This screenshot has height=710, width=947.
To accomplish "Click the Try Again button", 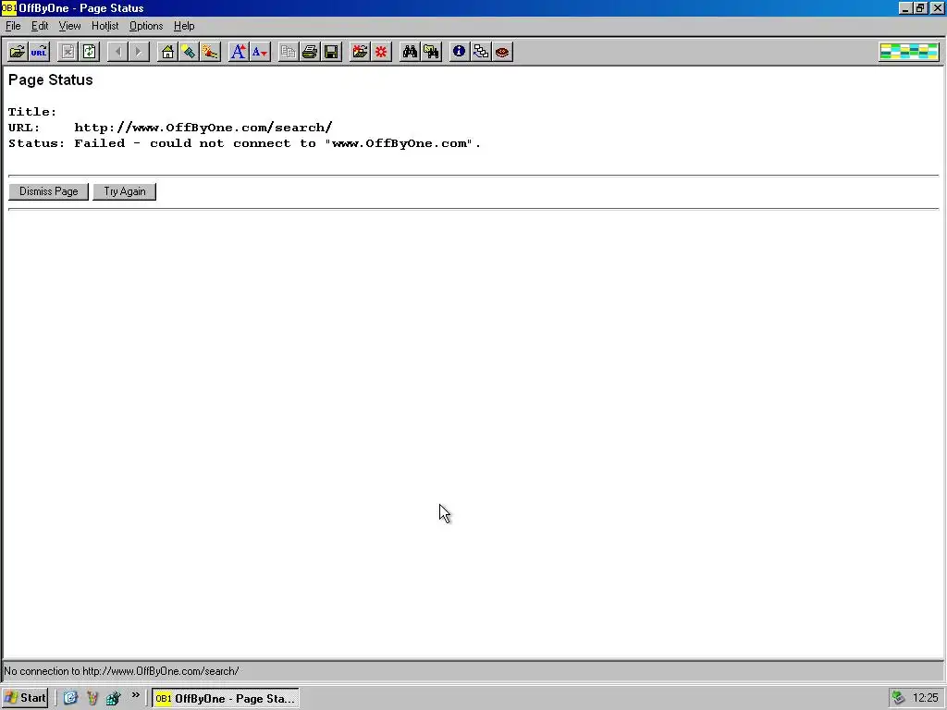I will coord(125,191).
